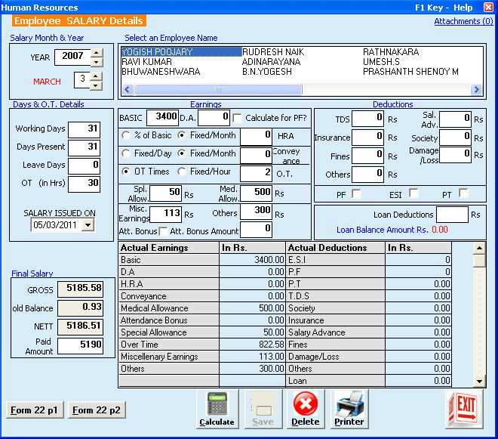Select employee RUDRESH NAIK
Screen dimensions: 498x439
(x=273, y=52)
